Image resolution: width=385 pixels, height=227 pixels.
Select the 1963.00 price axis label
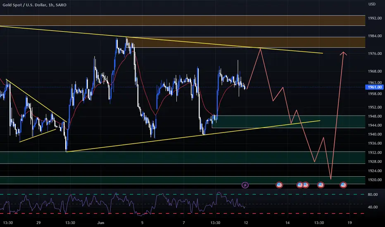pos(375,83)
